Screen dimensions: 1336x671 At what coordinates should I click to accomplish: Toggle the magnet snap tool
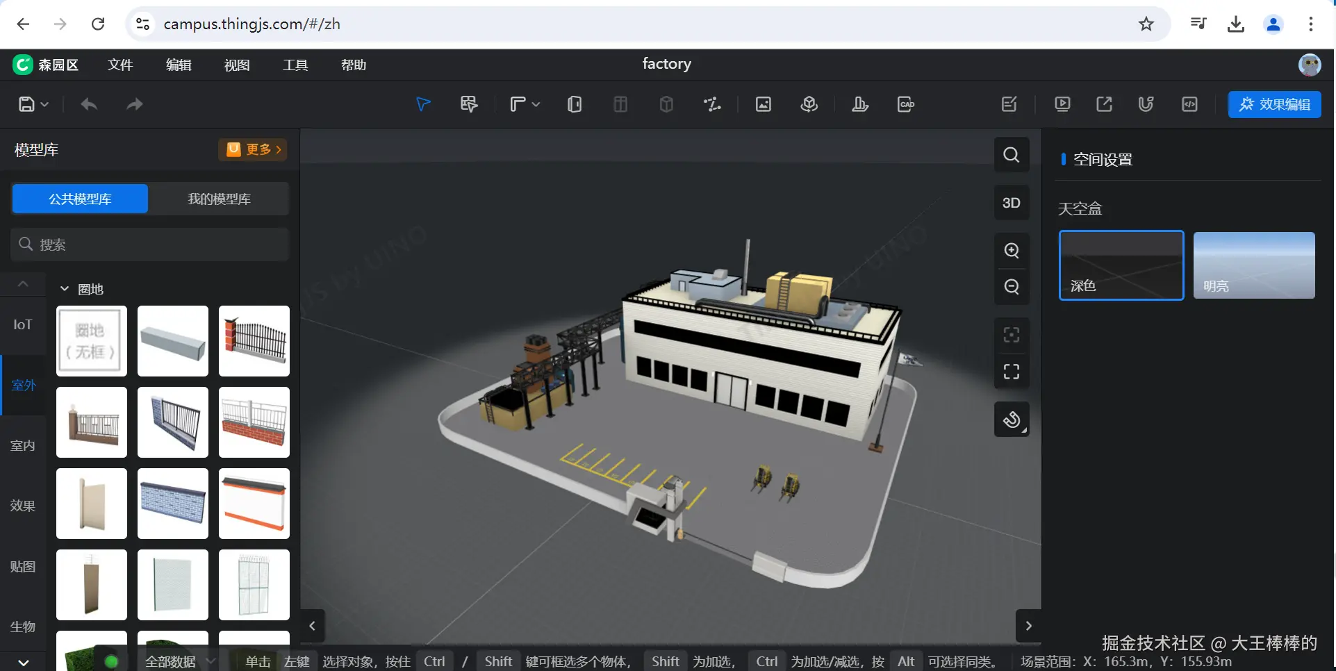1146,104
